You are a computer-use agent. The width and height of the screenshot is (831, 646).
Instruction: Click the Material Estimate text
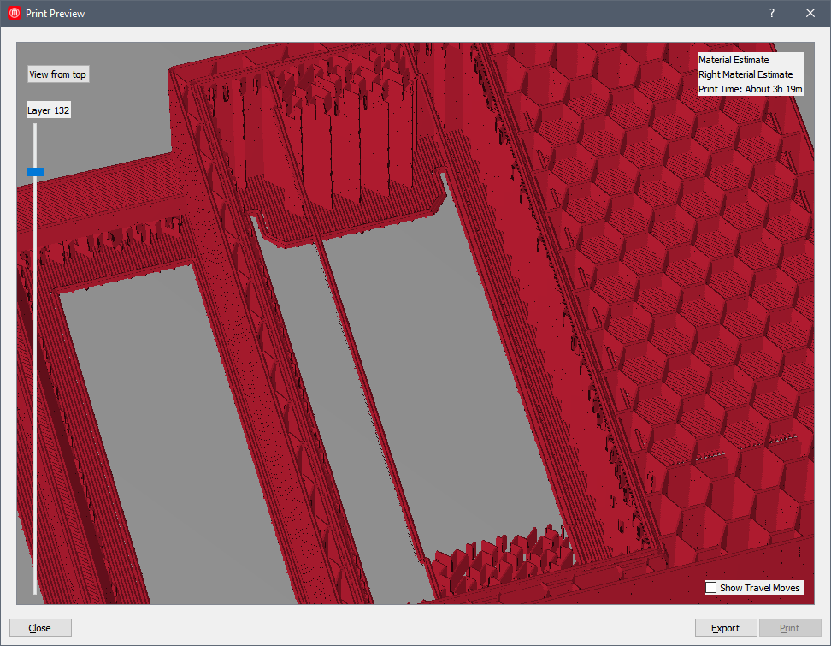[x=734, y=60]
